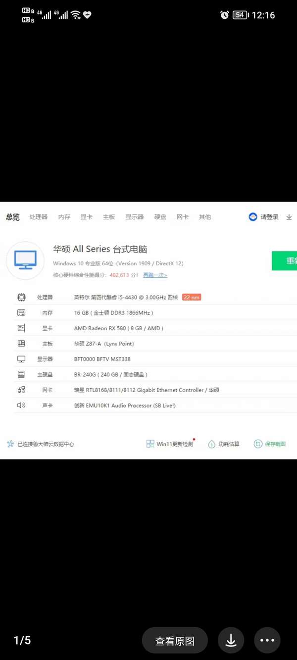The image size is (297, 660).
Task: Tap the 12:16 clock
Action: pos(263,15)
